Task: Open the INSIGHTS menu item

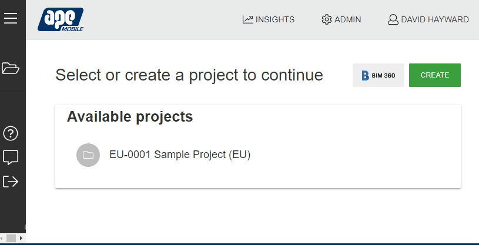Action: (x=274, y=19)
